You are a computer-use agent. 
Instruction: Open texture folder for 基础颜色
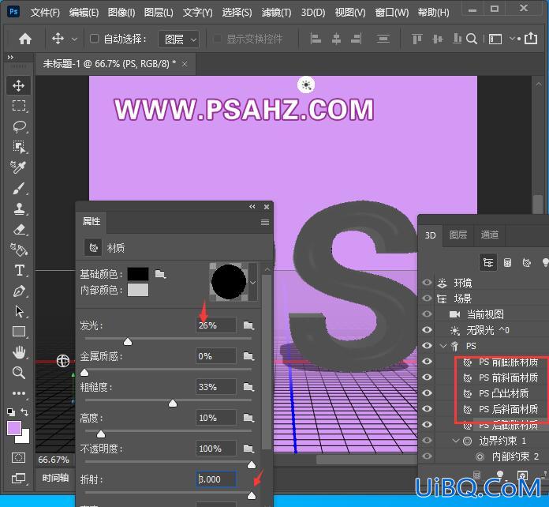coord(160,273)
